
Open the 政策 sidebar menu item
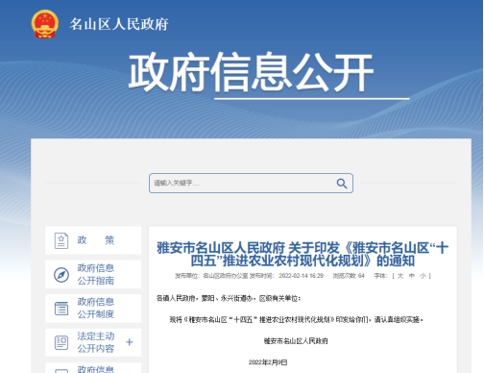coord(93,240)
